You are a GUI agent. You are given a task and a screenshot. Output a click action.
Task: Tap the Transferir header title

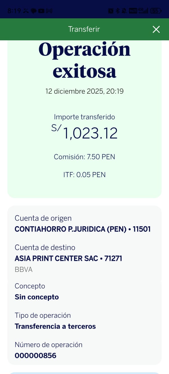pos(84,29)
